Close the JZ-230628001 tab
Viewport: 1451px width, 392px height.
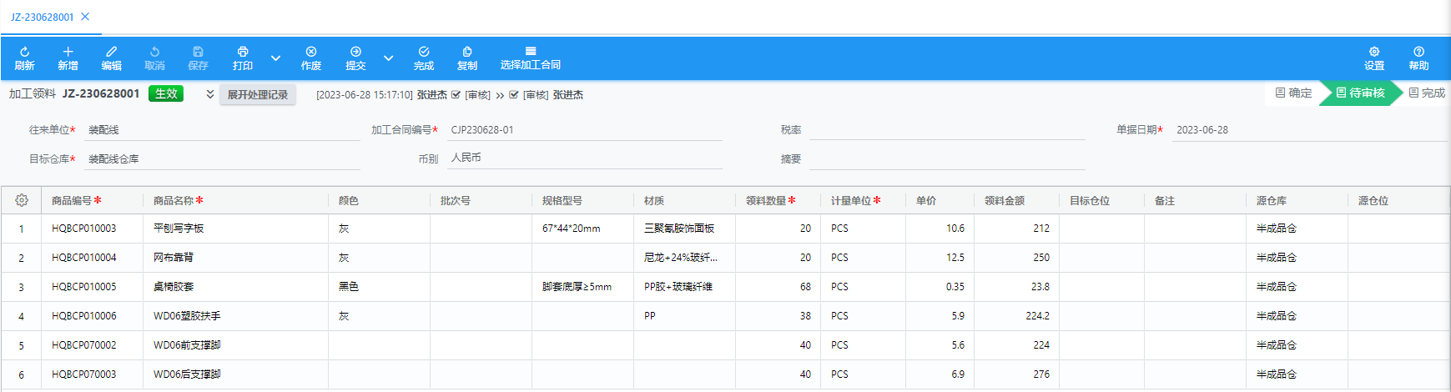pyautogui.click(x=85, y=17)
